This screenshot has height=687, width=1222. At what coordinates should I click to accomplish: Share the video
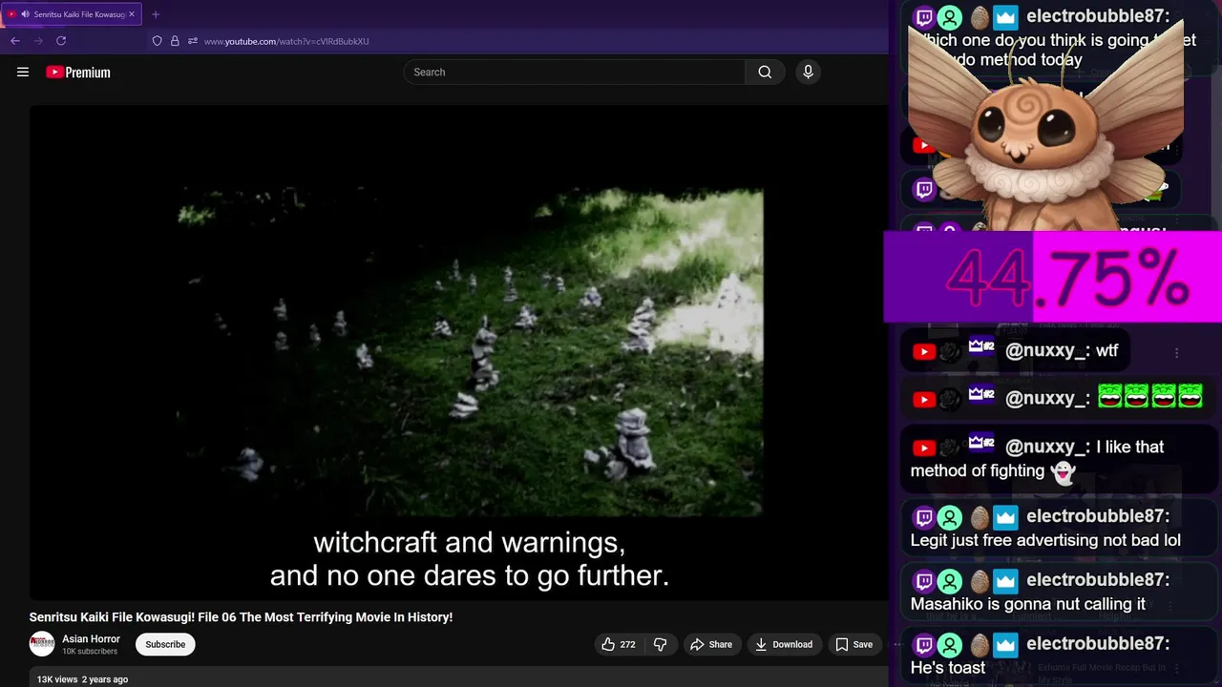click(711, 644)
